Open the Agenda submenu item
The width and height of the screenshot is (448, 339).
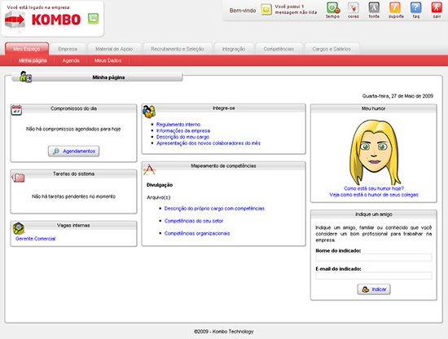pos(71,60)
